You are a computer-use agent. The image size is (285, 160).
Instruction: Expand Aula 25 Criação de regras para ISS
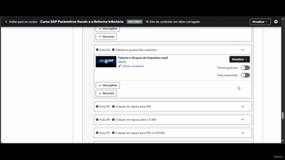tap(243, 107)
